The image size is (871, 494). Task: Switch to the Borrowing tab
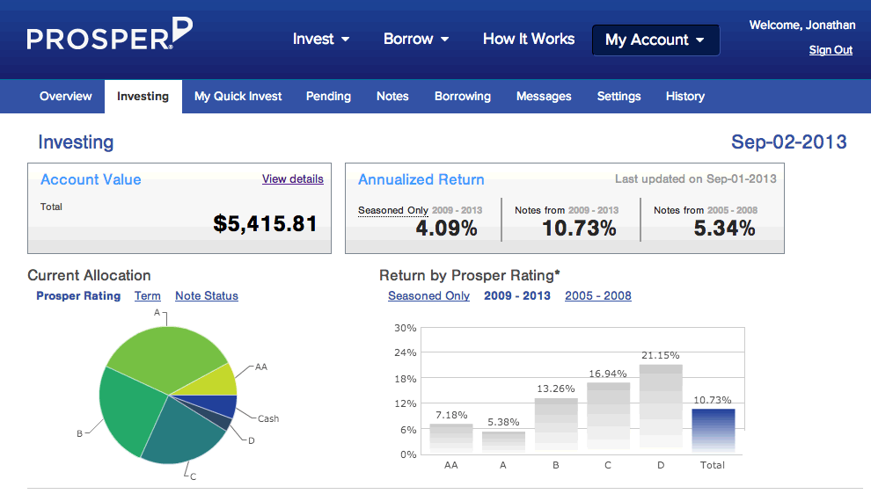pos(462,96)
